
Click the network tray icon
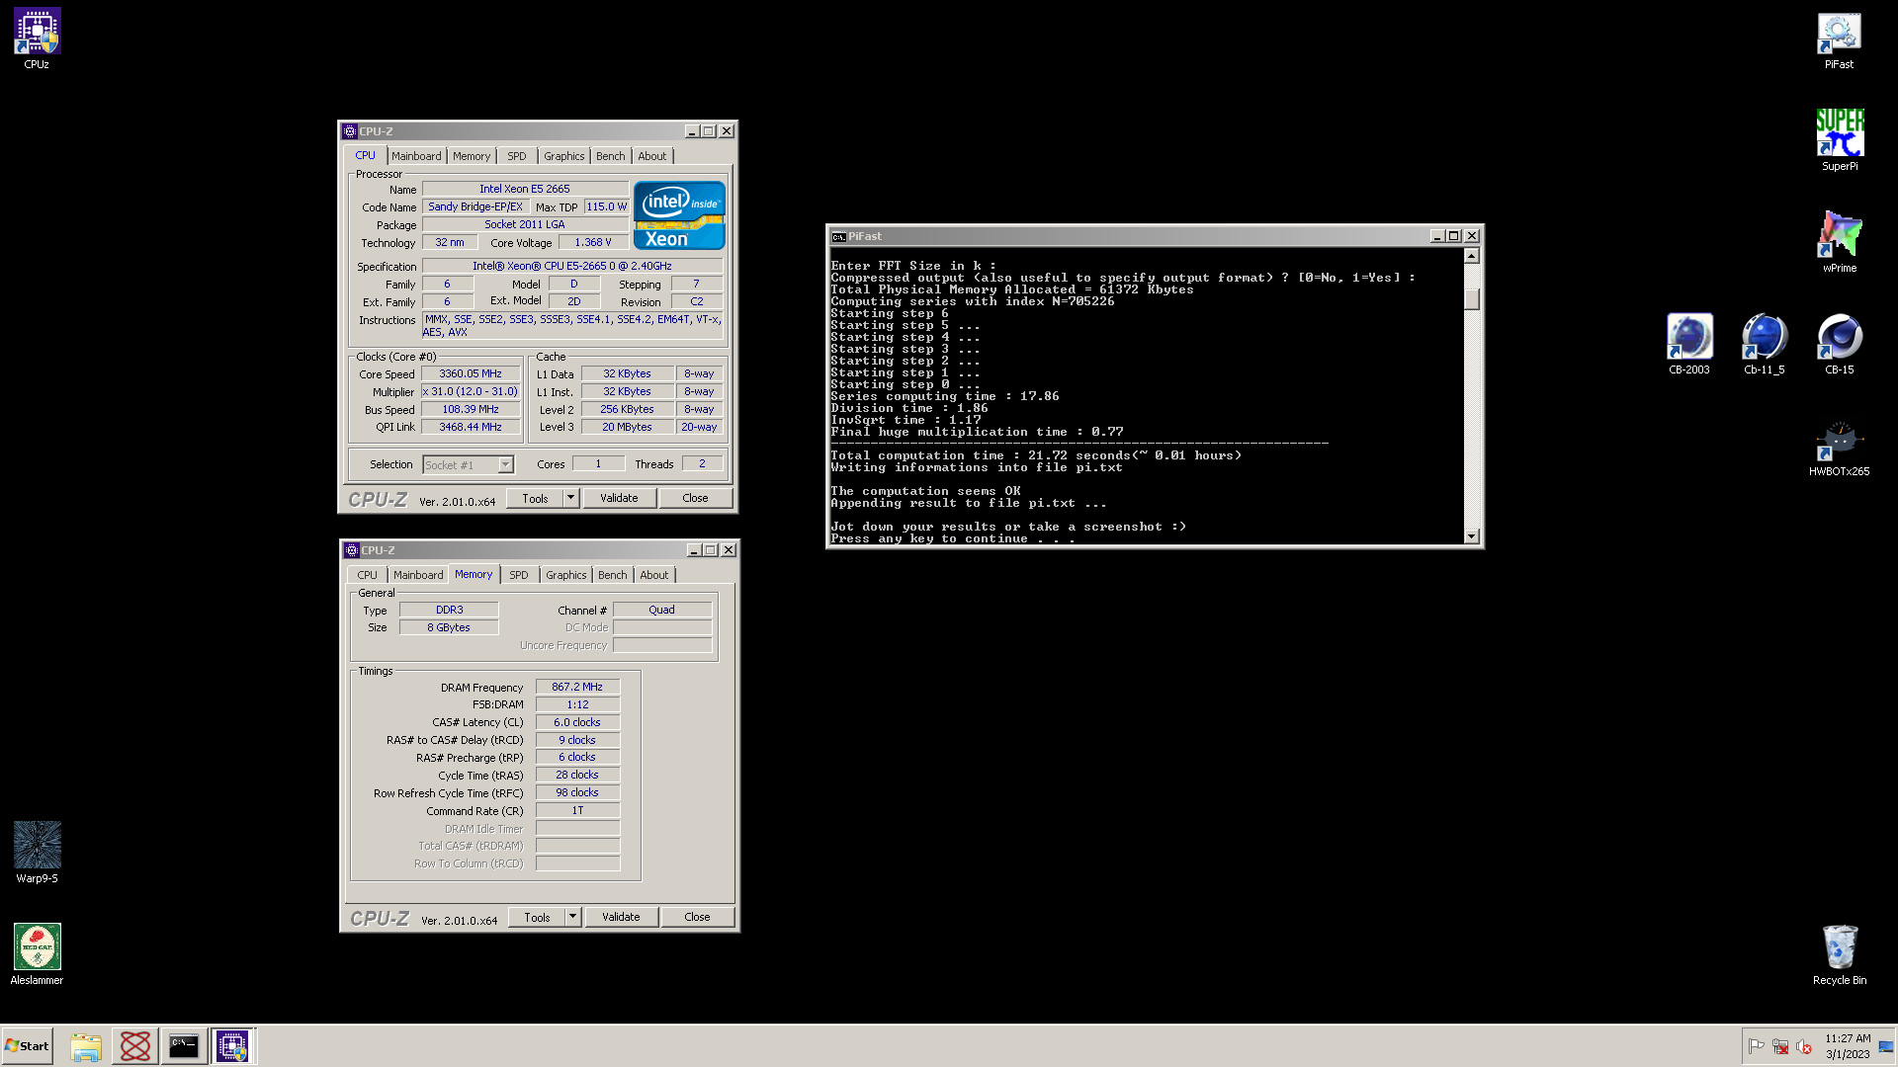point(1779,1046)
